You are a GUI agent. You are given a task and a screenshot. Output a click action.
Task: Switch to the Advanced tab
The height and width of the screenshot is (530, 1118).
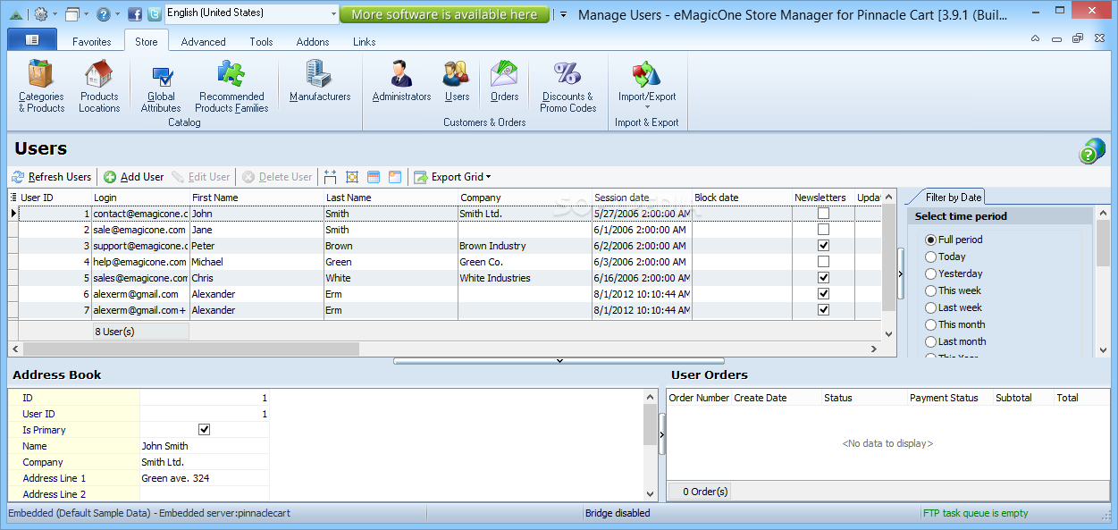[204, 42]
